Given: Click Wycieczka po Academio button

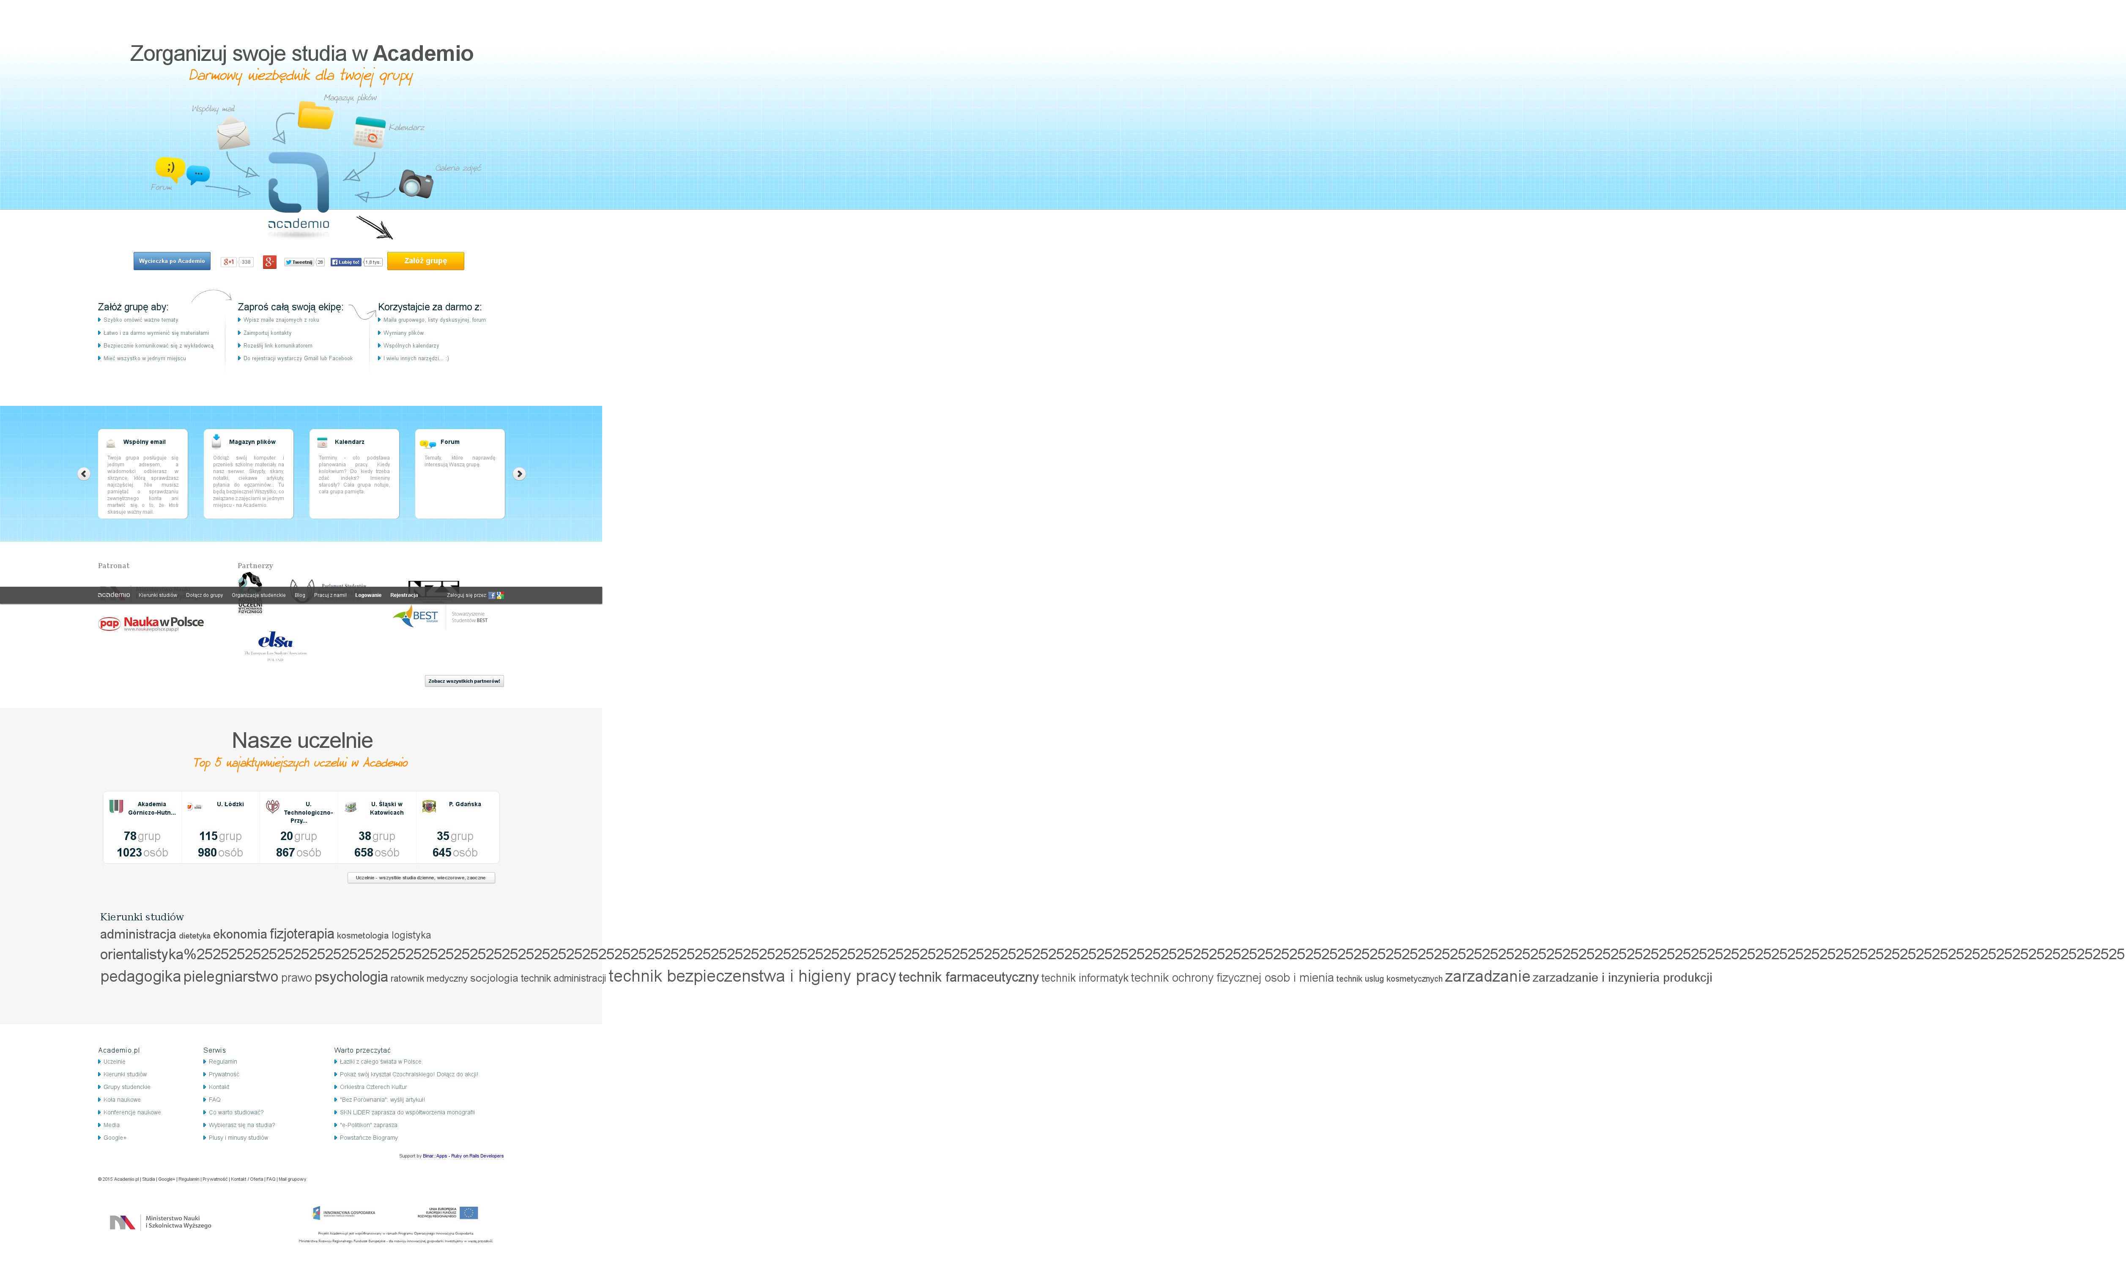Looking at the screenshot, I should coord(172,261).
